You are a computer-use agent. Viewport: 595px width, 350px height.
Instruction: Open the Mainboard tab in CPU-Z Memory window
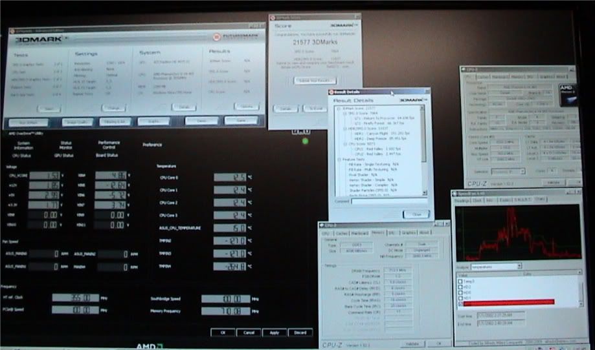359,232
